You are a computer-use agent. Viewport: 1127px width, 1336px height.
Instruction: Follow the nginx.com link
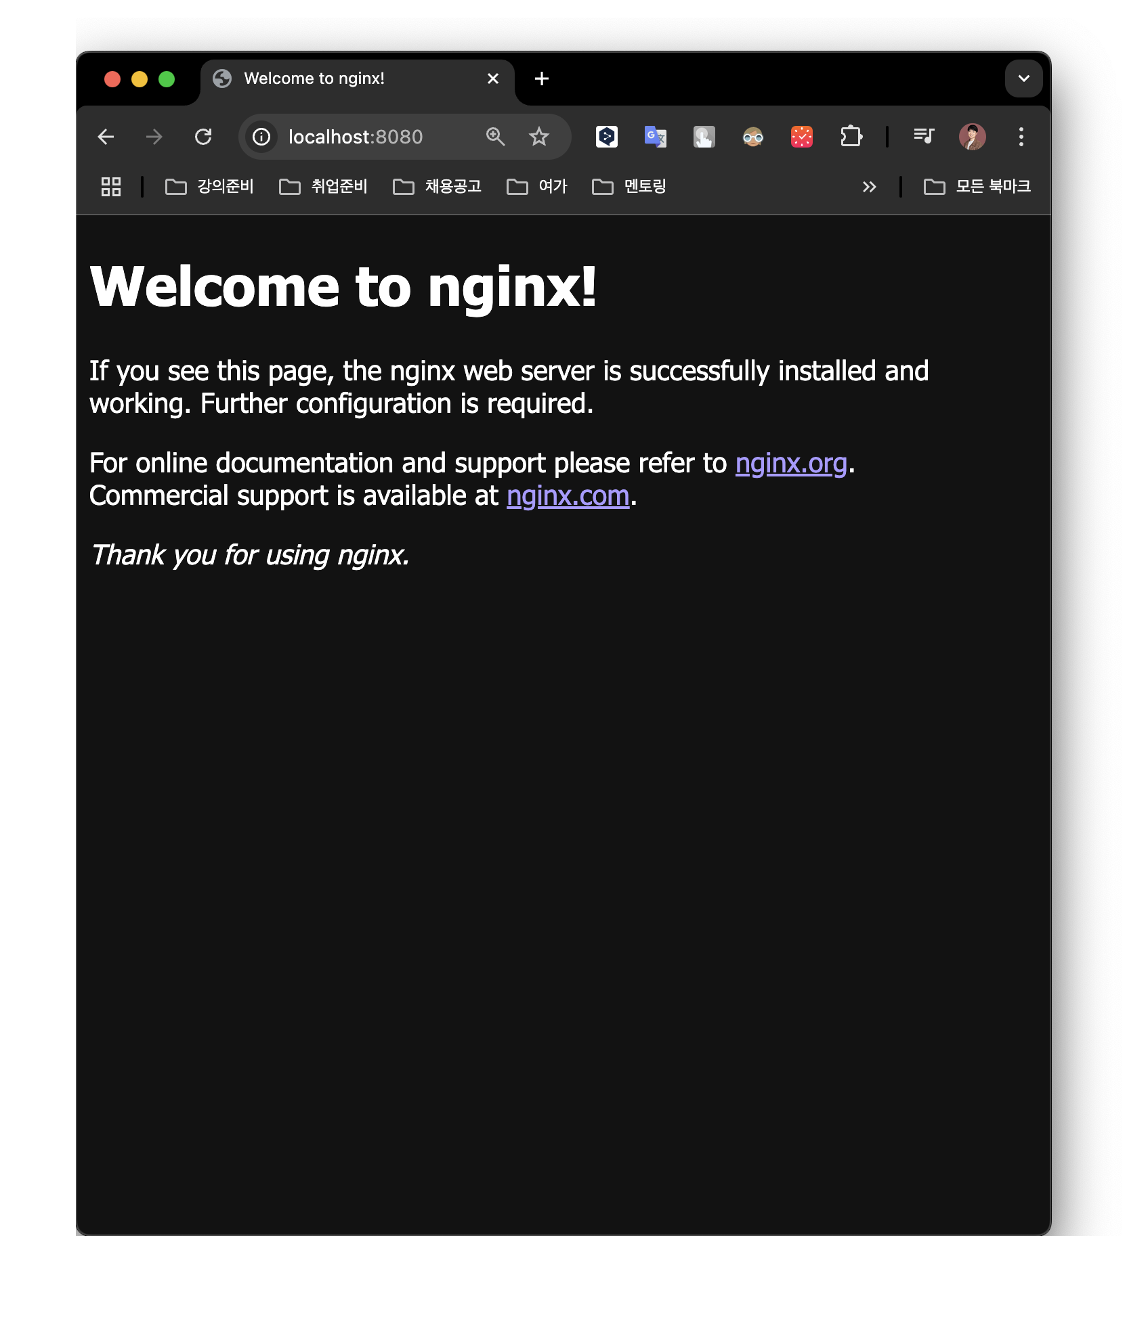click(568, 496)
